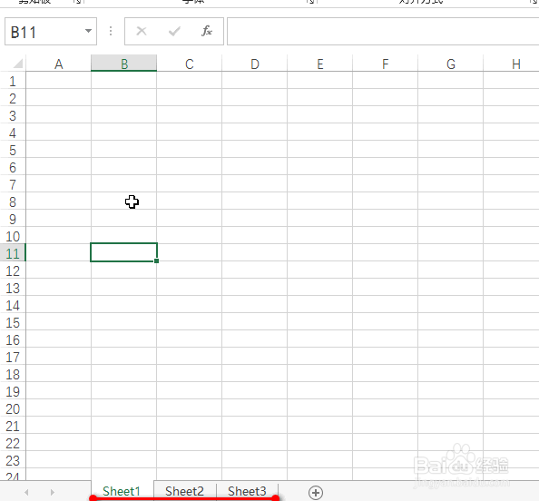Select cell G3
Image resolution: width=539 pixels, height=501 pixels.
(x=451, y=115)
